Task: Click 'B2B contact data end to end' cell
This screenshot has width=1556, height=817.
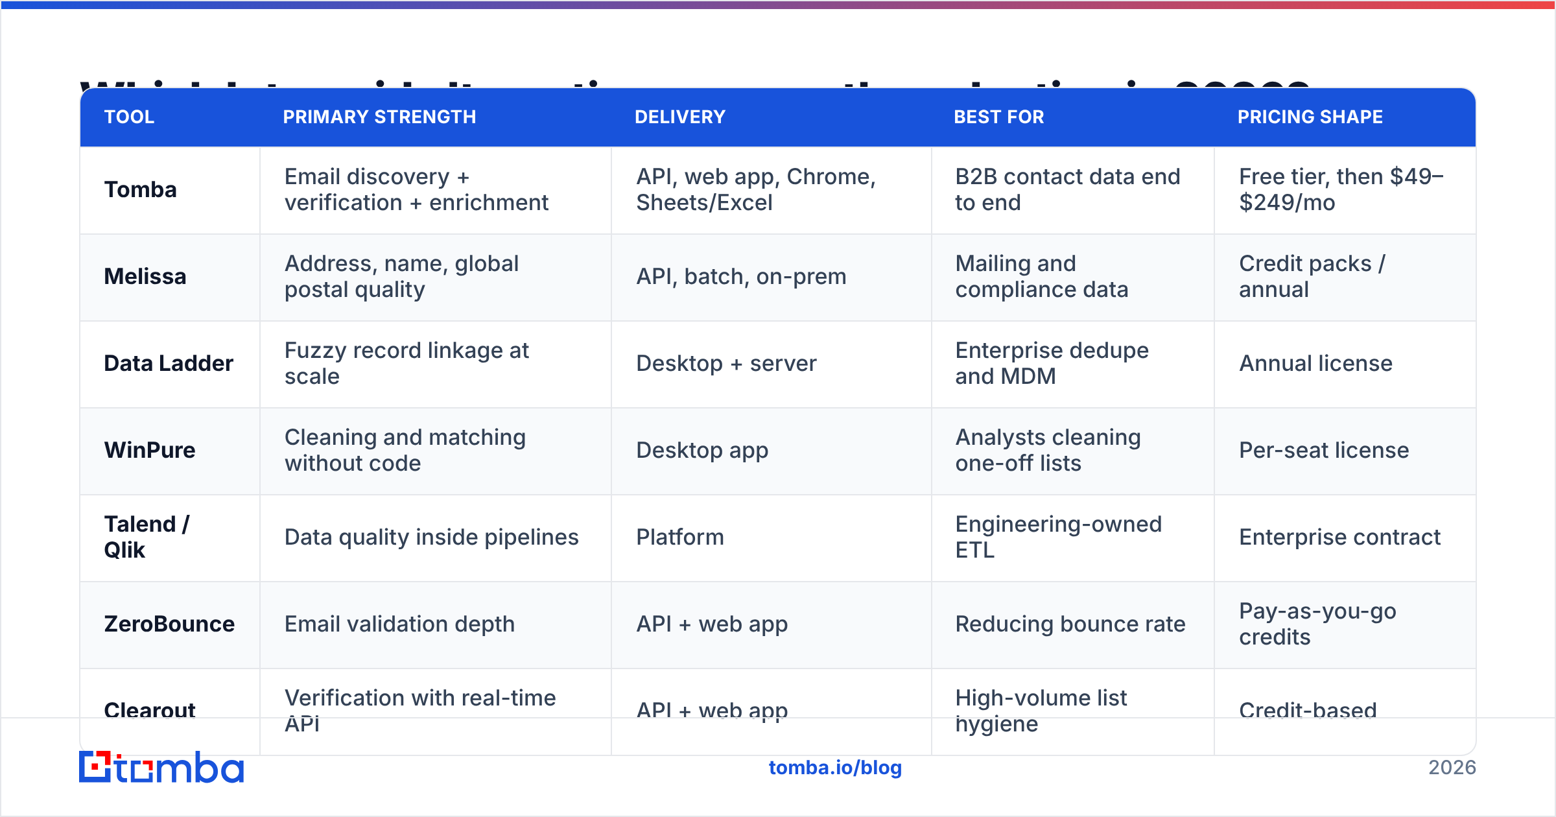Action: [x=1073, y=190]
